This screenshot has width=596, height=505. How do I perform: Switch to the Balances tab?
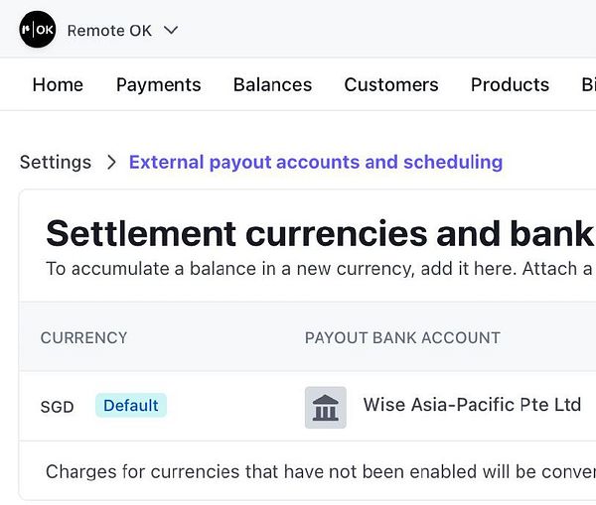coord(272,85)
